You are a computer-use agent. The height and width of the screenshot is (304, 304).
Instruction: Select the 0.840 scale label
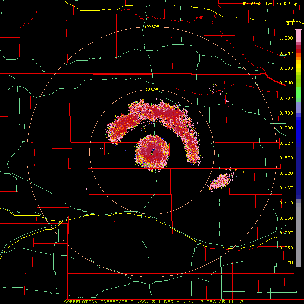[286, 83]
